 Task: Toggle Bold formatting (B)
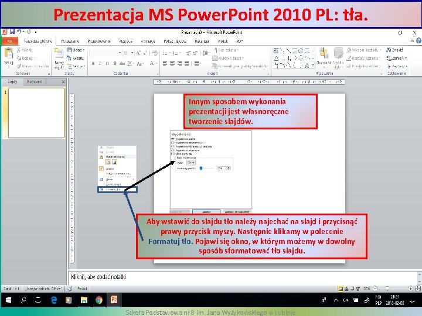[93, 63]
